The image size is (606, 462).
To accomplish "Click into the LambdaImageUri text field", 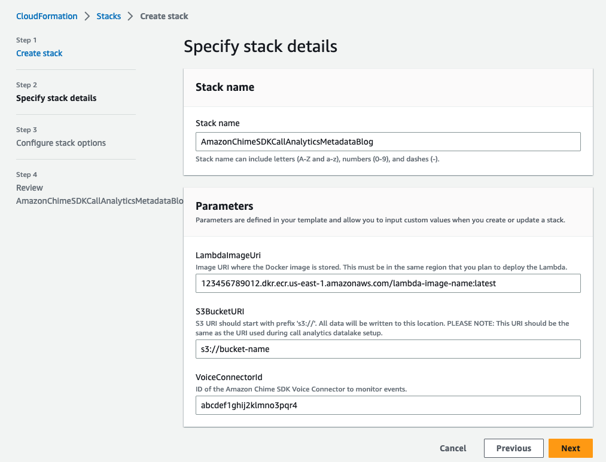I will coord(388,283).
